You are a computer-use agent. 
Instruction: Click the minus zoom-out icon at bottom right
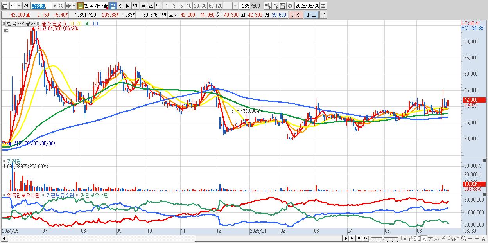470,238
